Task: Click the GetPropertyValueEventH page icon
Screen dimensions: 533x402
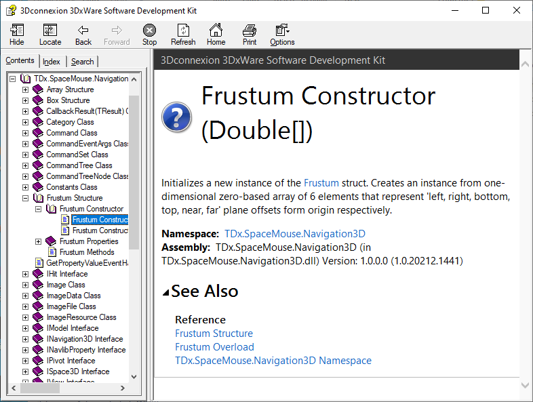Action: tap(39, 263)
